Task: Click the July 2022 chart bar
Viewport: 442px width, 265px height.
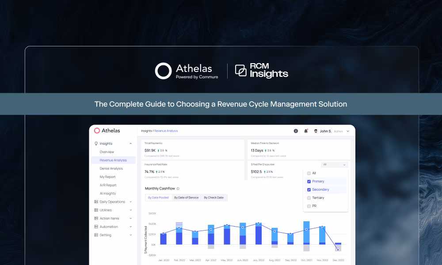Action: pyautogui.click(x=259, y=234)
